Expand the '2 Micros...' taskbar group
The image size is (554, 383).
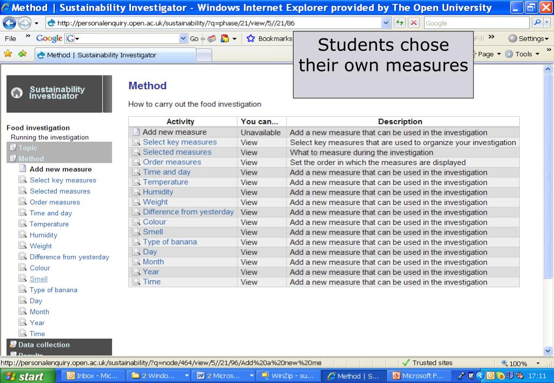pos(251,376)
